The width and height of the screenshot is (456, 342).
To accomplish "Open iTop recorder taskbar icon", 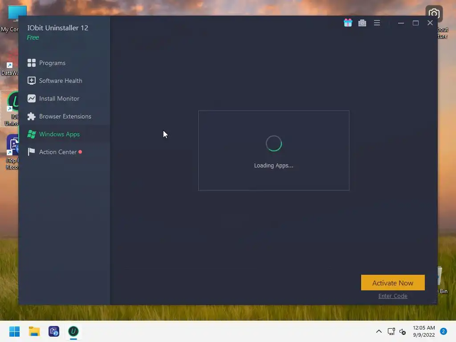I will point(54,331).
